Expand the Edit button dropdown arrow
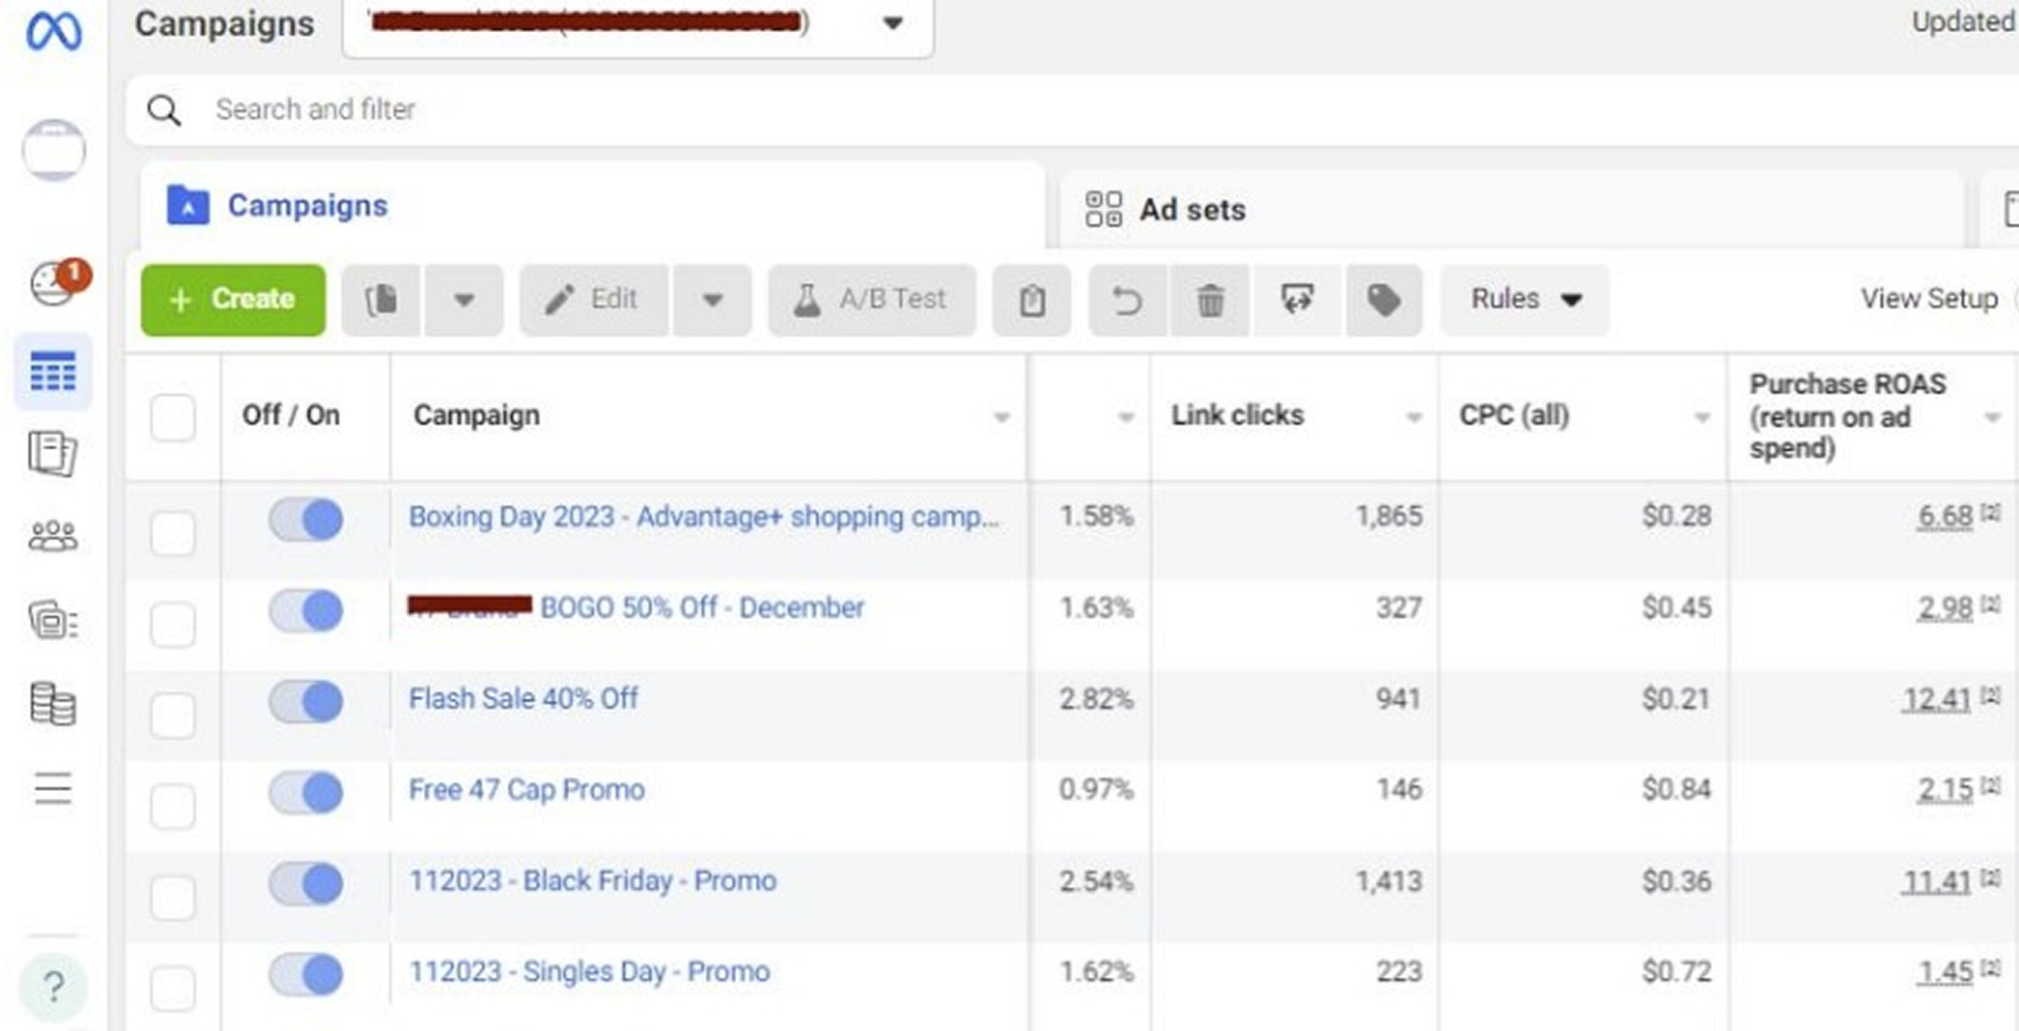 (712, 300)
